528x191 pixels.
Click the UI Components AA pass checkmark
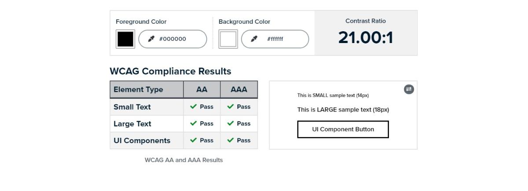point(193,141)
